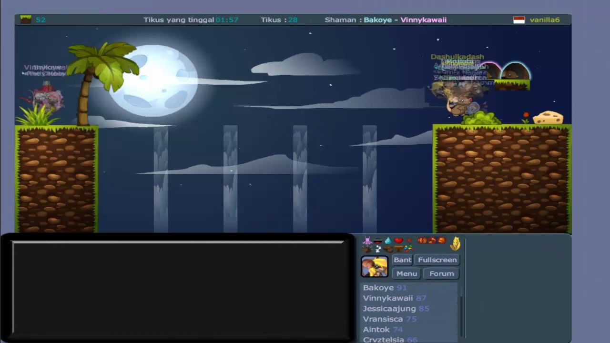This screenshot has height=343, width=610.
Task: Click the golden feather icon
Action: coord(456,243)
